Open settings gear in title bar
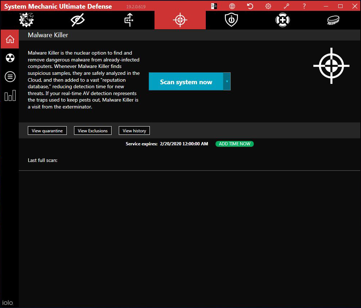Image resolution: width=361 pixels, height=308 pixels. tap(268, 6)
